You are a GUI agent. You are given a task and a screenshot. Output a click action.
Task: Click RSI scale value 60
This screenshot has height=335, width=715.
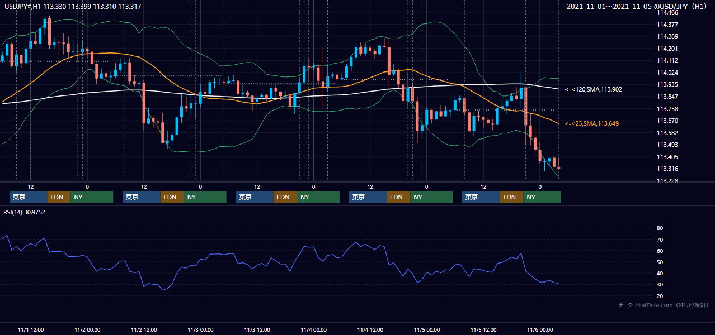click(x=660, y=251)
